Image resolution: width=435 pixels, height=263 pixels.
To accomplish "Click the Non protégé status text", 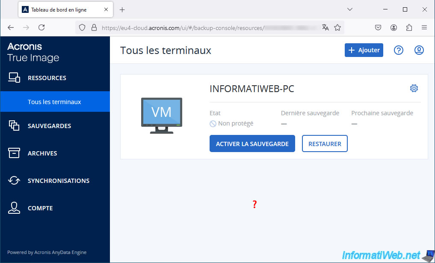I will click(x=236, y=123).
